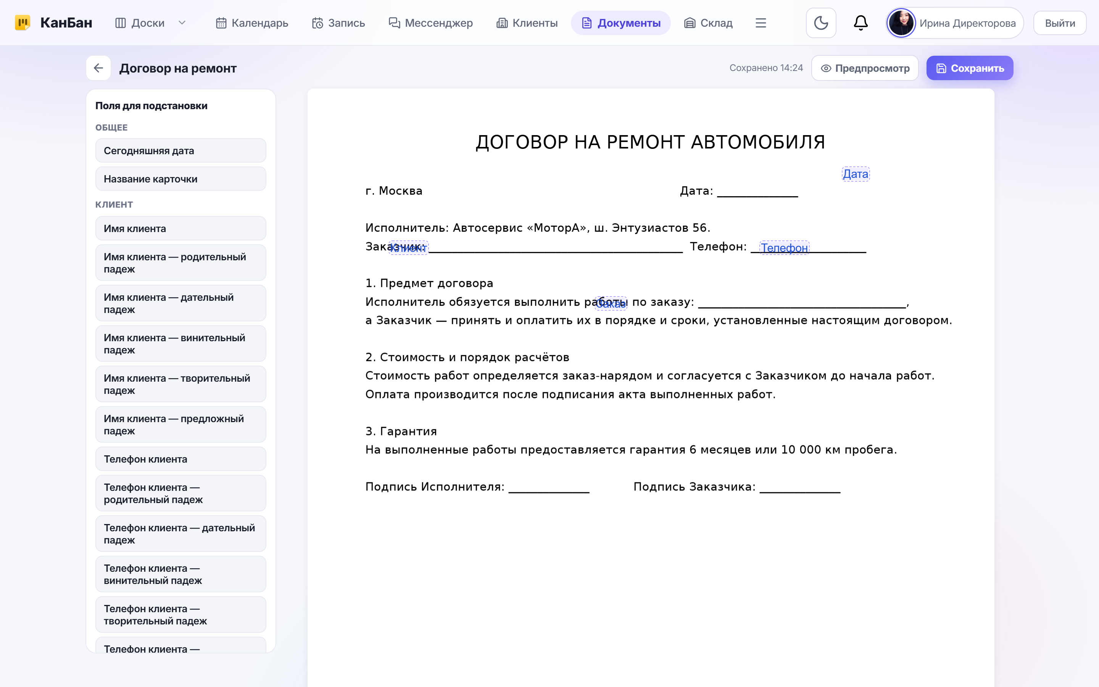This screenshot has width=1099, height=687.
Task: Click the Дата placeholder tag in document
Action: pos(856,174)
